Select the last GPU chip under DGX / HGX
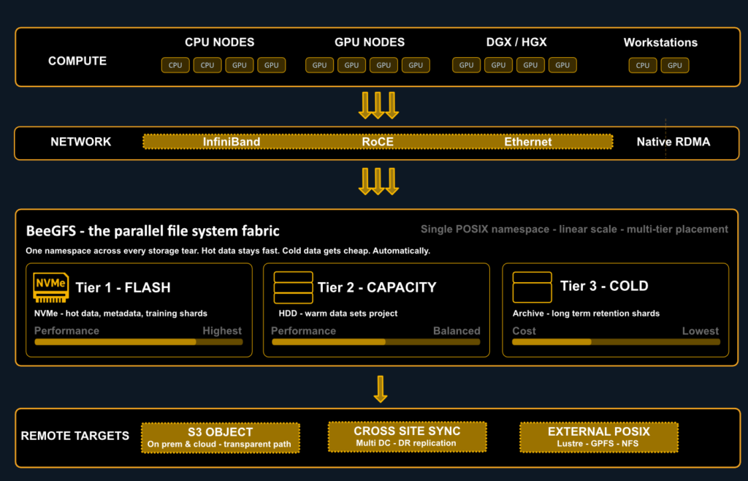748x481 pixels. [x=562, y=65]
